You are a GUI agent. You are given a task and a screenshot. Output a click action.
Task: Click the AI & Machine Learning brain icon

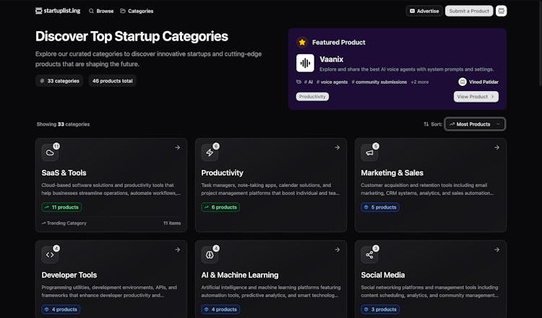tap(210, 254)
